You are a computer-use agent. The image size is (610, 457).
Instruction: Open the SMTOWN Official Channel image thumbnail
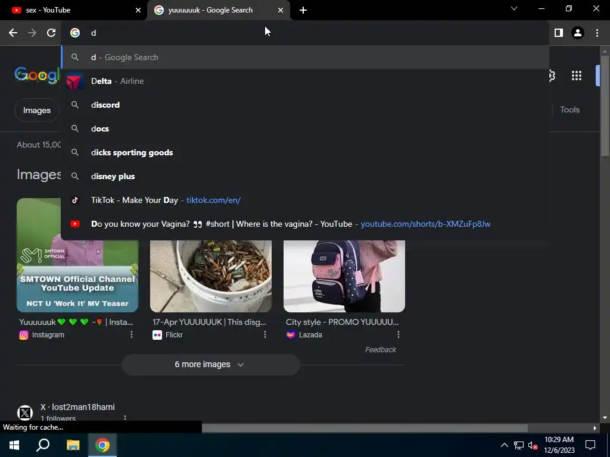[77, 276]
